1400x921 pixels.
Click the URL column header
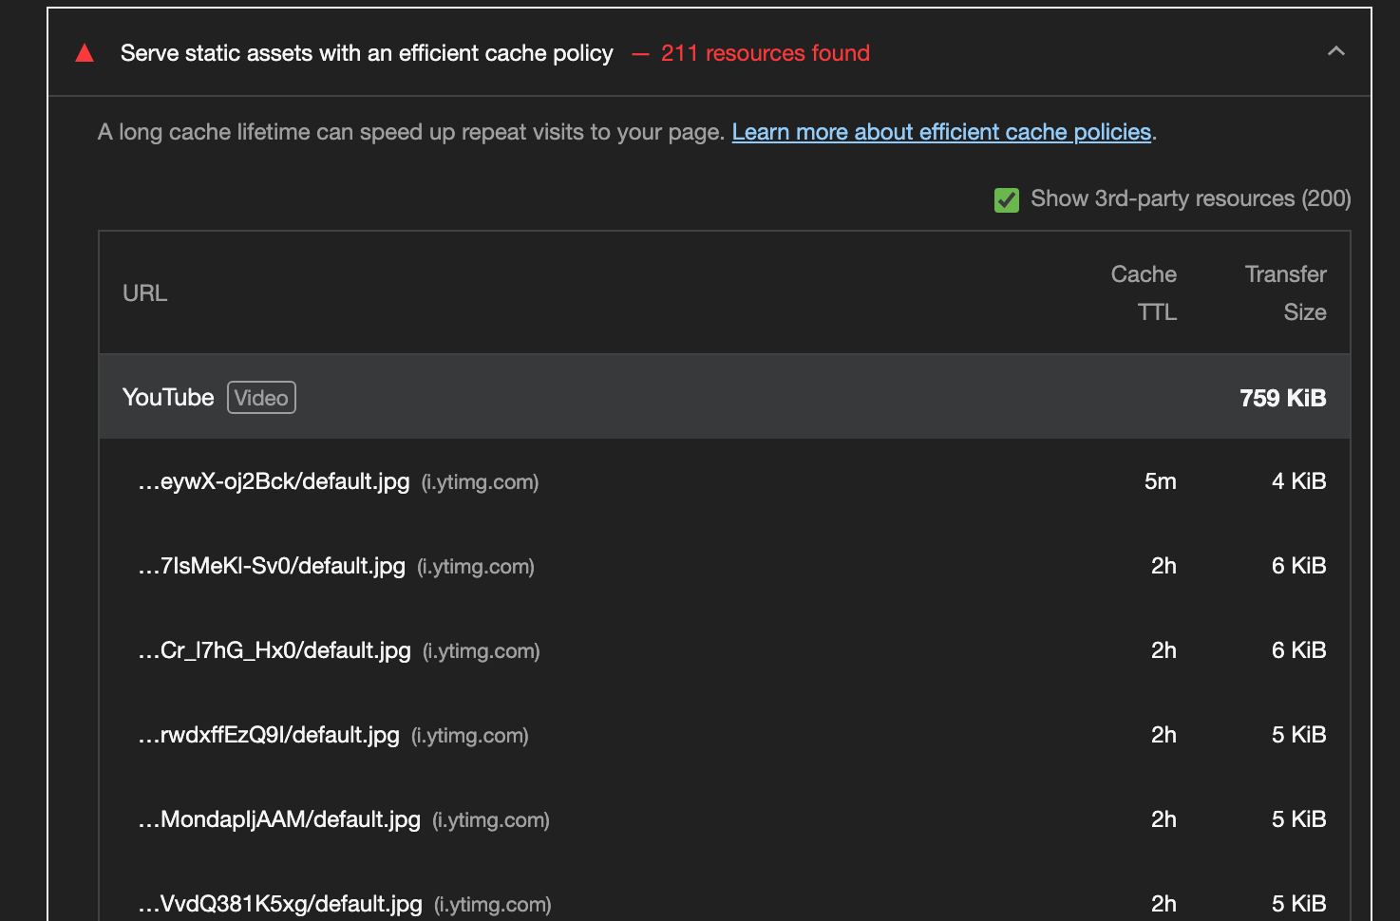coord(144,292)
